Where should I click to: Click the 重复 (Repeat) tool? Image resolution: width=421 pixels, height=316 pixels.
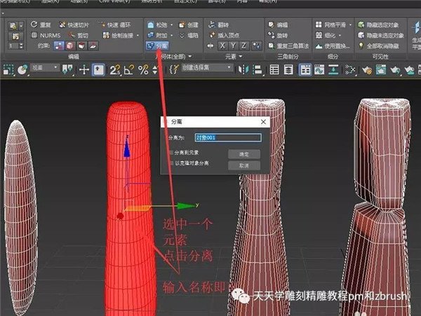(41, 25)
